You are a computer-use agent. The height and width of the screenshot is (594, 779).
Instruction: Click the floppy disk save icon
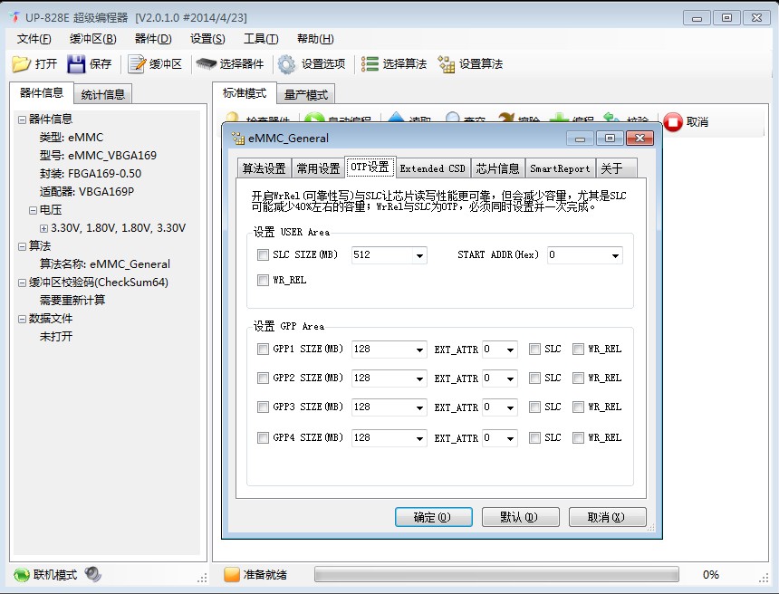point(76,64)
